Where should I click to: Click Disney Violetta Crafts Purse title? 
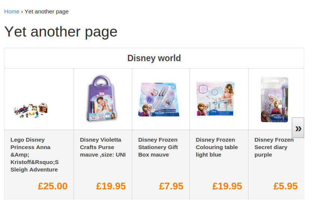point(103,147)
